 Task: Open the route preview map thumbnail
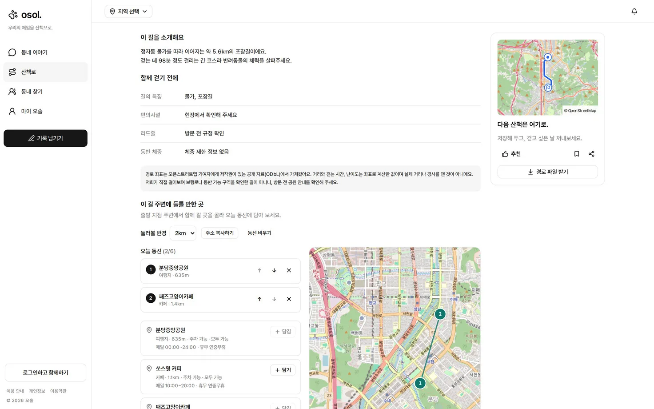pyautogui.click(x=547, y=77)
